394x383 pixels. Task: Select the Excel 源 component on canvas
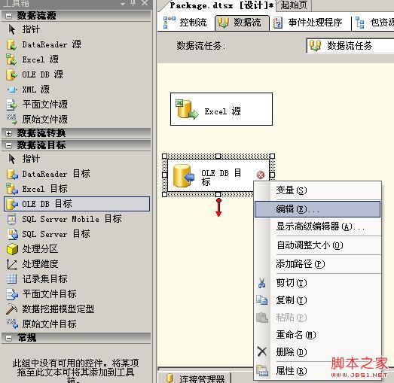point(221,109)
